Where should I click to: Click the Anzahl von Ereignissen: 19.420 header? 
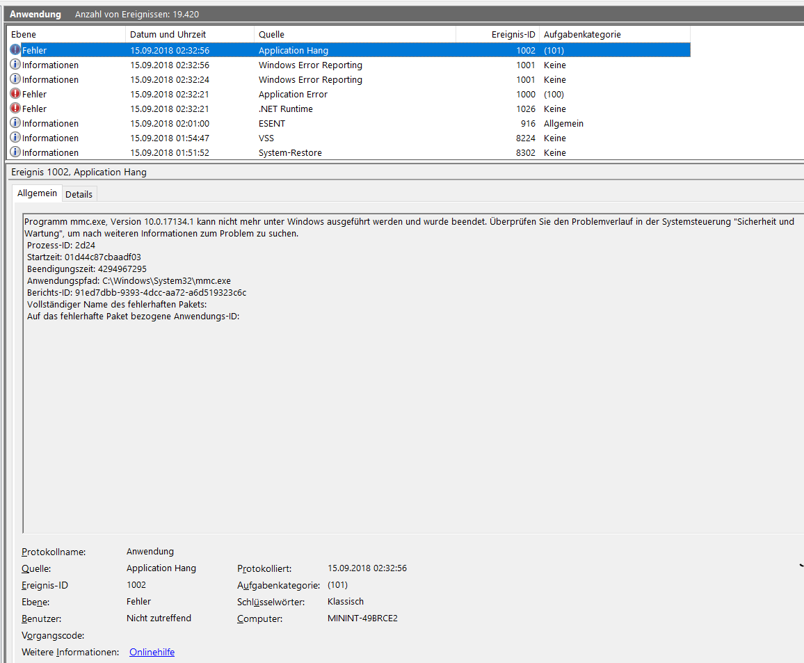[137, 15]
